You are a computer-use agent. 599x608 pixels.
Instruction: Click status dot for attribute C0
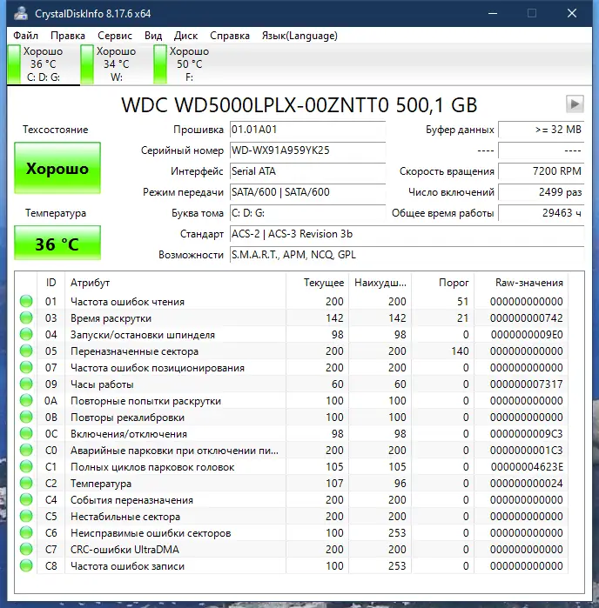pyautogui.click(x=26, y=451)
